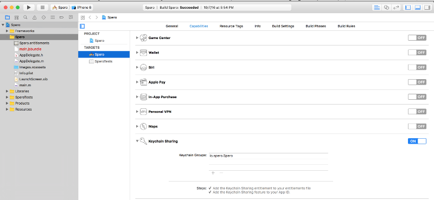434x200 pixels.
Task: Click the Keychain Sharing key icon
Action: 143,141
